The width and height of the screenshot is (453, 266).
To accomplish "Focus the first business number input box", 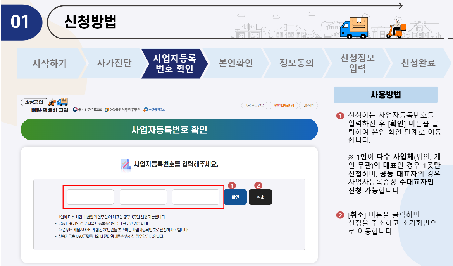I will pos(90,197).
